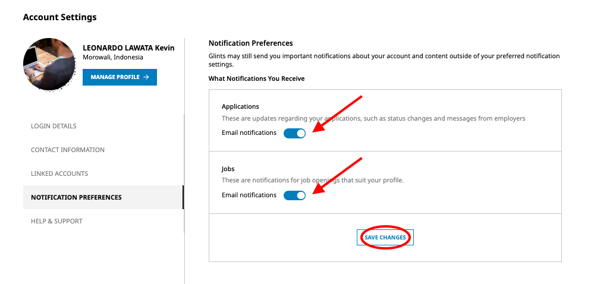Click the Manage Profile button
Image resolution: width=597 pixels, height=284 pixels.
(x=120, y=77)
